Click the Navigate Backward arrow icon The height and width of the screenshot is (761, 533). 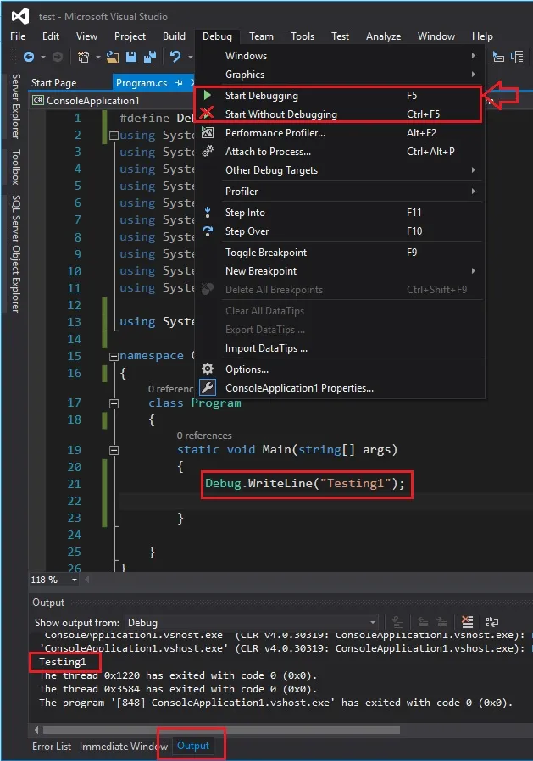coord(29,58)
